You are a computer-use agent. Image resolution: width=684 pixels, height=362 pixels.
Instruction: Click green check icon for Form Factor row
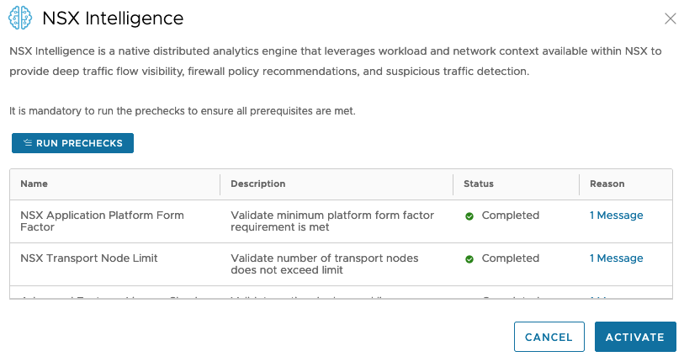pyautogui.click(x=469, y=216)
